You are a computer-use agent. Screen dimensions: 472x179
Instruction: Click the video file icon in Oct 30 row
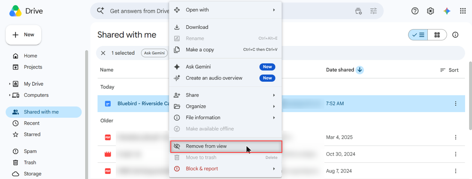click(108, 154)
